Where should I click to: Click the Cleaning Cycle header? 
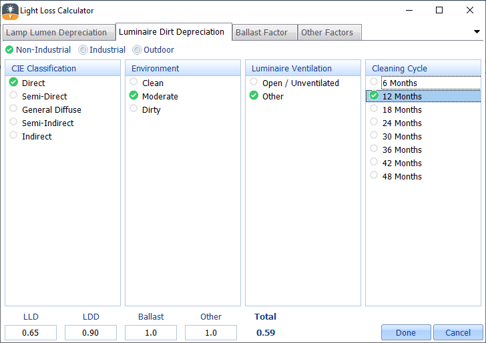pyautogui.click(x=423, y=68)
